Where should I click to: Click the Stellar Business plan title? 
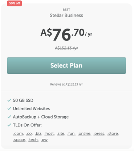click(66, 16)
